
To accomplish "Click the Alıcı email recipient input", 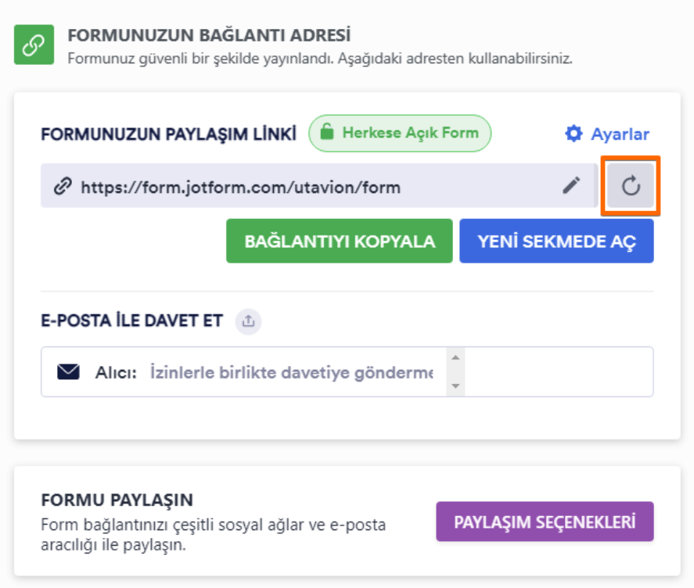I will (291, 372).
